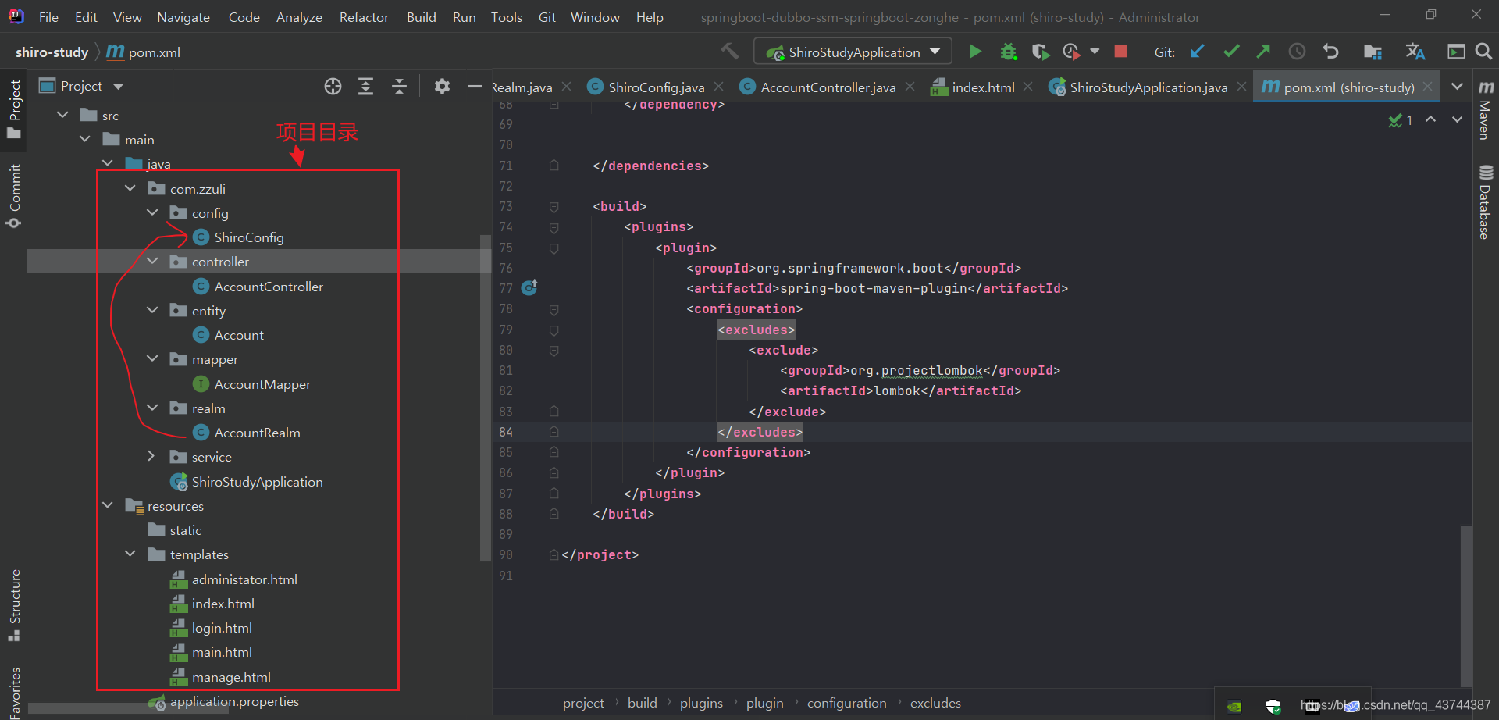Show Git history clock icon
The width and height of the screenshot is (1499, 720).
(1297, 52)
